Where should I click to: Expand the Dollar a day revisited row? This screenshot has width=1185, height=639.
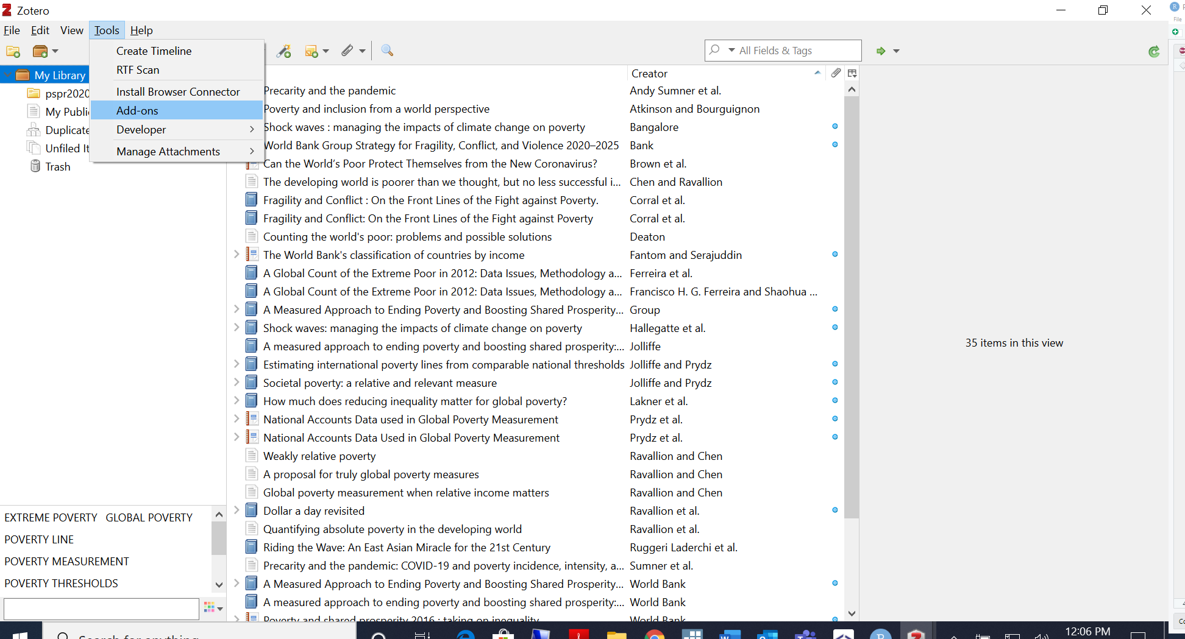tap(237, 510)
